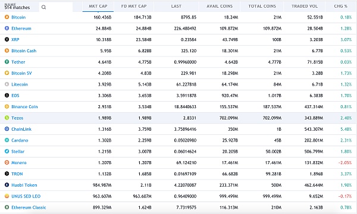Click the Bitcoin coin icon
Screen dimensions: 357x214
coord(7,17)
